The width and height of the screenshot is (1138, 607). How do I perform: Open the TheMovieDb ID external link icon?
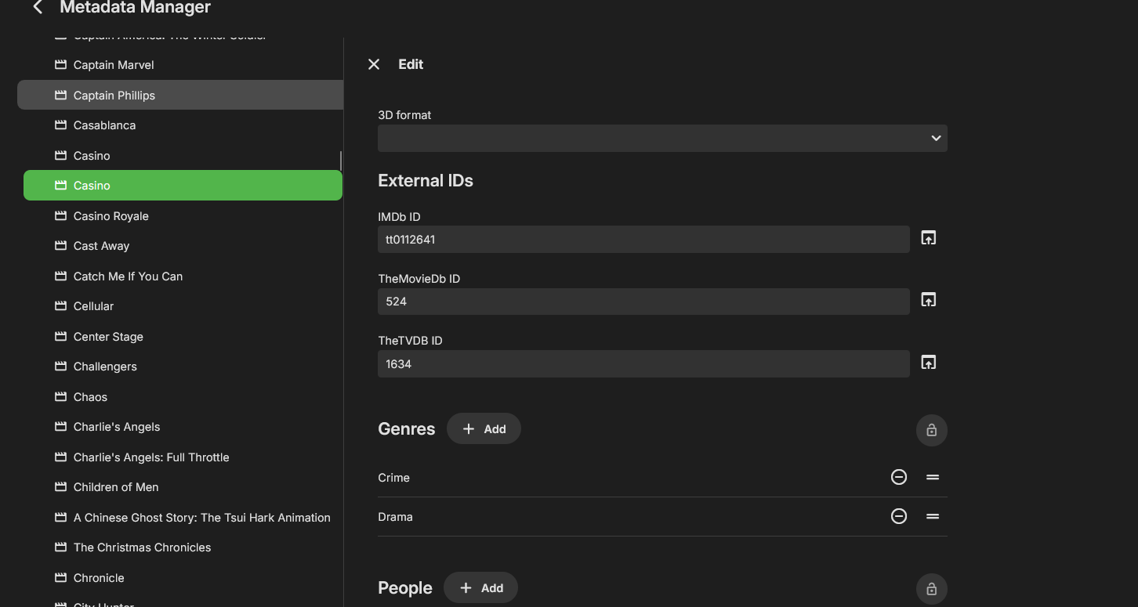[928, 300]
